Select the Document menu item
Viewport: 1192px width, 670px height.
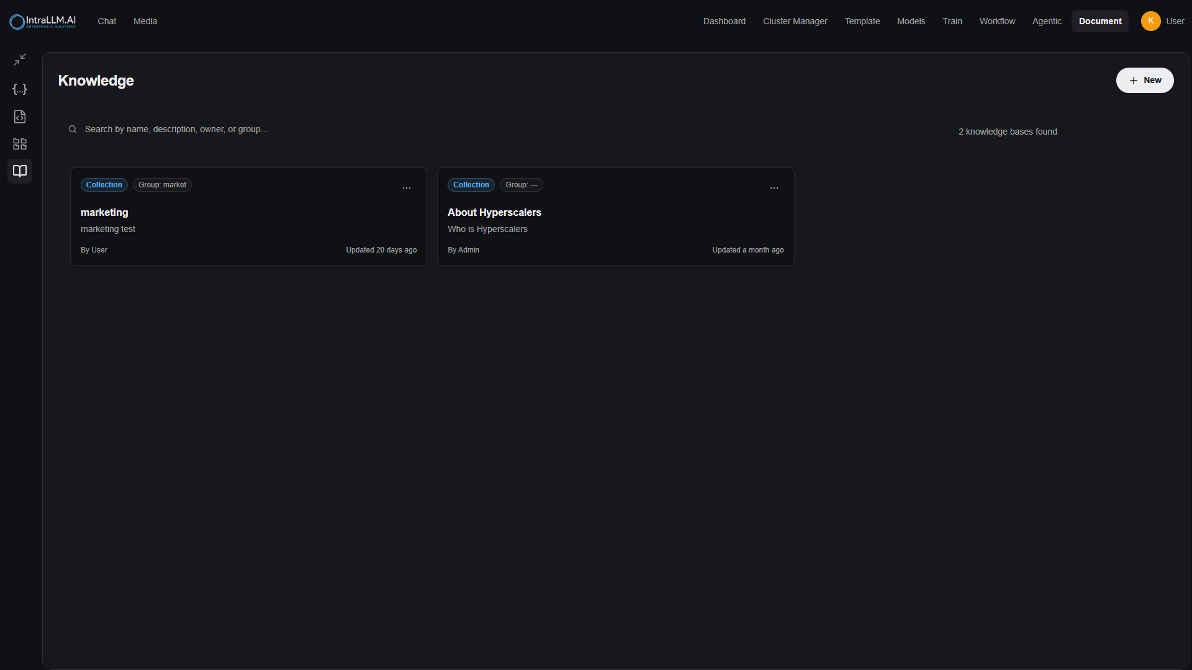[x=1100, y=21]
